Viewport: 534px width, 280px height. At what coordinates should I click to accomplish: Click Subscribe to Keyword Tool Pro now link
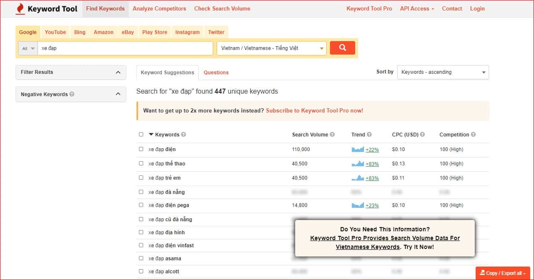(x=314, y=111)
